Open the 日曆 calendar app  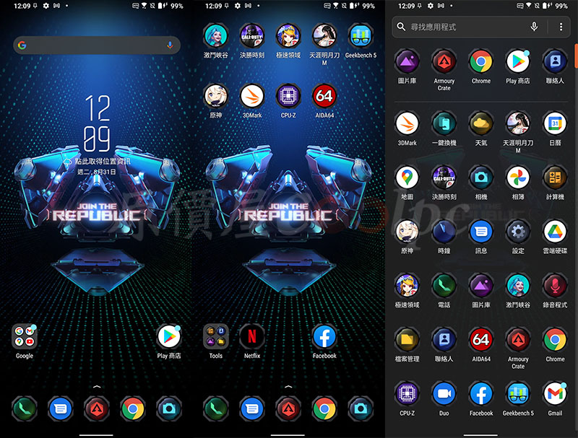pyautogui.click(x=554, y=123)
